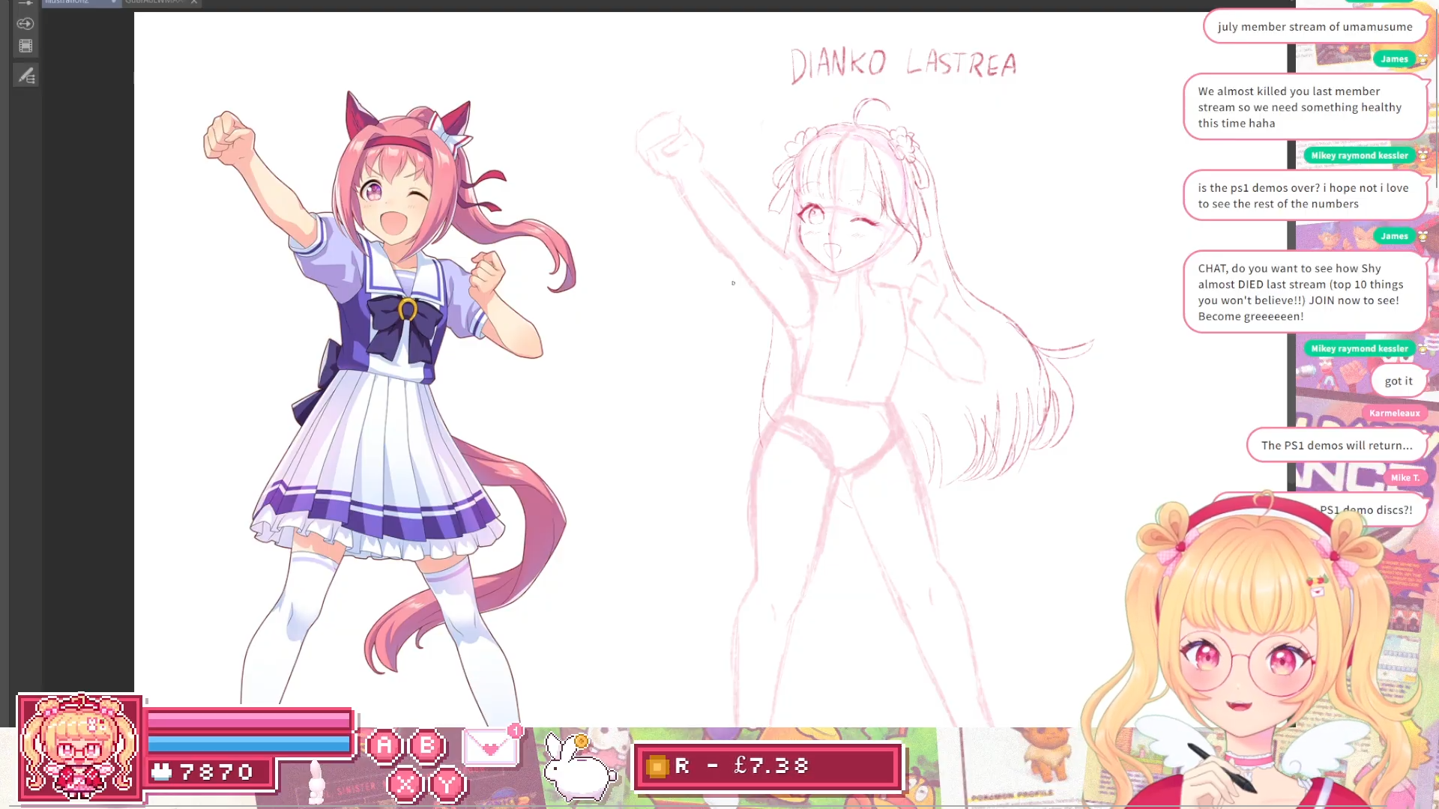This screenshot has width=1439, height=809.
Task: Click the pink health bar in the overlay
Action: [x=248, y=721]
